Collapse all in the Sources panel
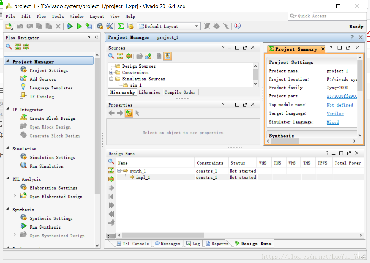 120,56
